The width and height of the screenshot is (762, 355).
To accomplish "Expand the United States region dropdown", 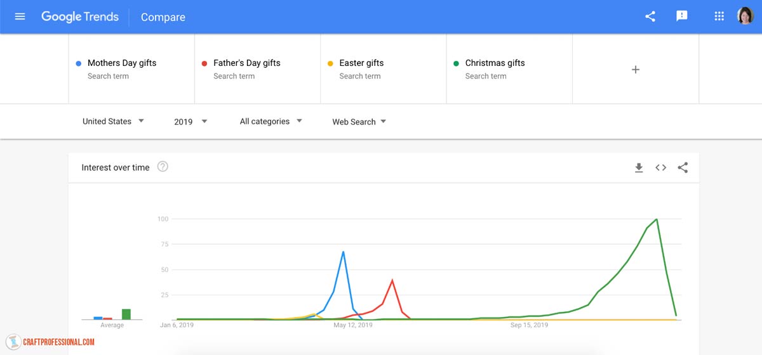I will tap(113, 121).
